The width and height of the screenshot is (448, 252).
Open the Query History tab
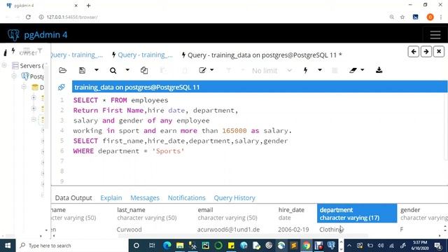[234, 197]
